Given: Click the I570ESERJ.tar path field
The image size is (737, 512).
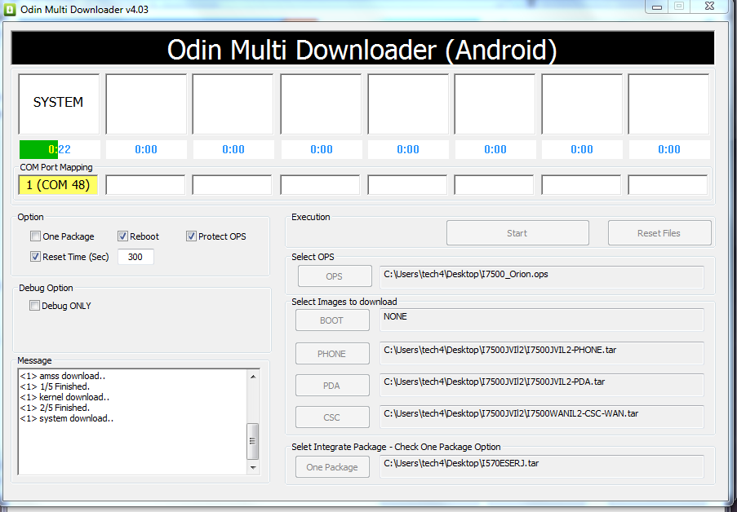Looking at the screenshot, I should coord(541,466).
